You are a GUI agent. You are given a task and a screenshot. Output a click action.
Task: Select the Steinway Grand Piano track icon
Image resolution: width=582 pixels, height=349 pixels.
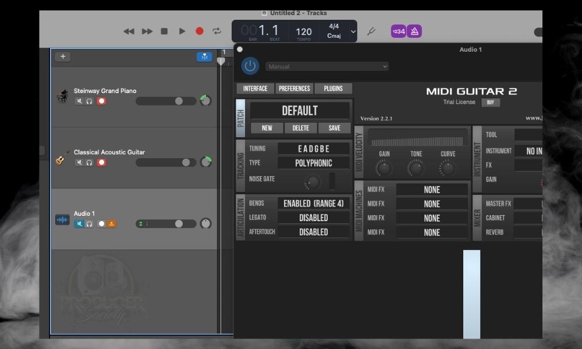point(62,96)
